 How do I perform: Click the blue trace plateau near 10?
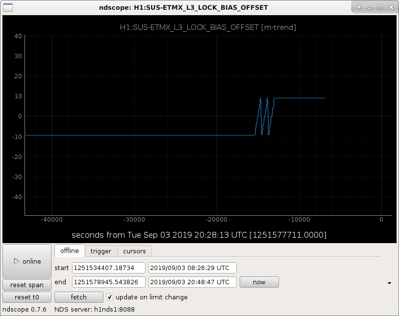299,98
